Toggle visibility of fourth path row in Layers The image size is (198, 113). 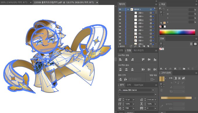coord(120,23)
